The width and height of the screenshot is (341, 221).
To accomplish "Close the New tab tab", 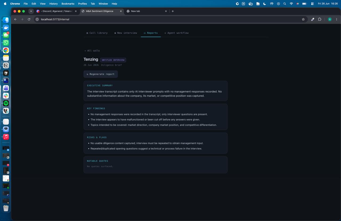I will point(166,11).
